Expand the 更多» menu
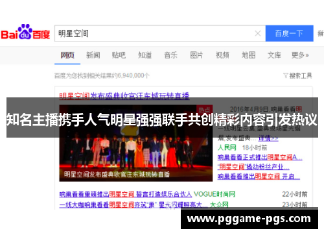Viewport: 324px width, 235px height. [x=300, y=55]
